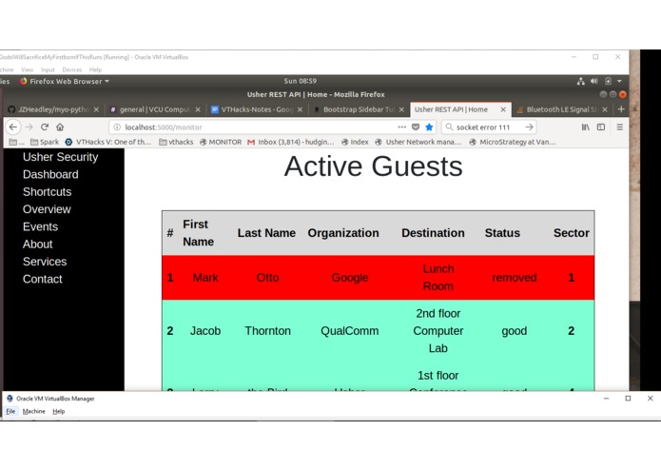Open the VTHacks V bookmark

point(107,142)
